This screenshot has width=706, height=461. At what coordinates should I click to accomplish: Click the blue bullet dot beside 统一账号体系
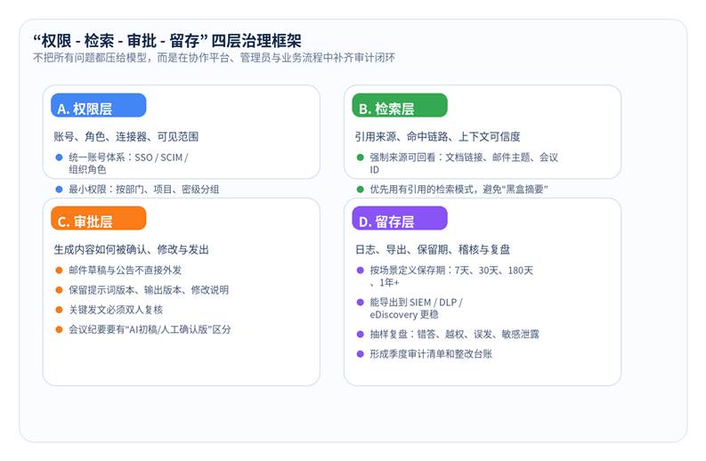(59, 158)
